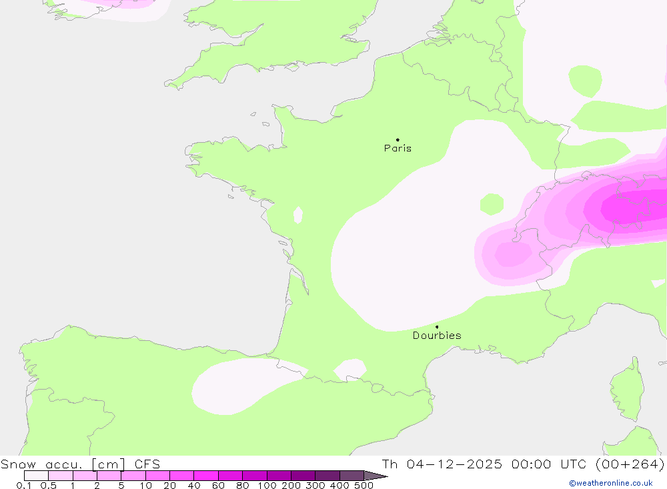Select the black dot marker above Dourbies
667x489 pixels.
point(437,327)
